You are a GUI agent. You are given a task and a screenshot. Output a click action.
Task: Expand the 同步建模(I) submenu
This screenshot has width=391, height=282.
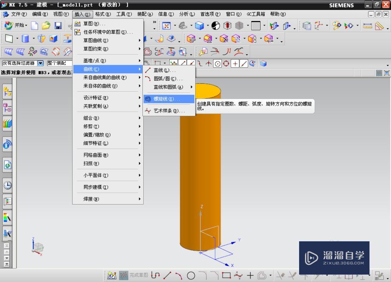tap(108, 187)
